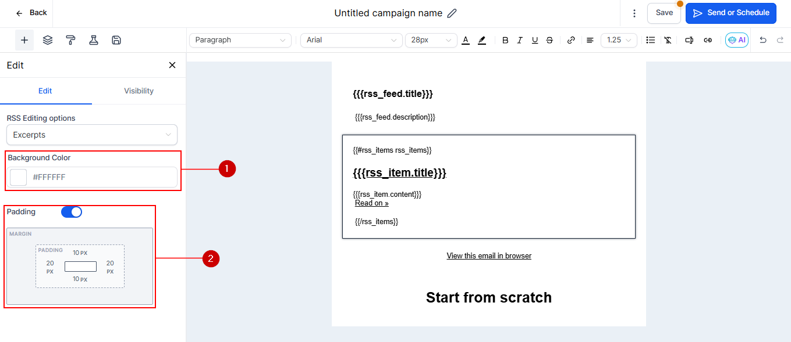Click View this email in browser link
The width and height of the screenshot is (791, 342).
[489, 255]
